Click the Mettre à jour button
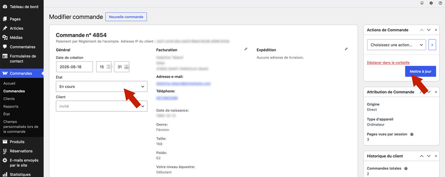 coord(421,71)
